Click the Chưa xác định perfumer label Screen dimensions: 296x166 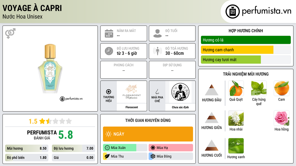click(180, 107)
